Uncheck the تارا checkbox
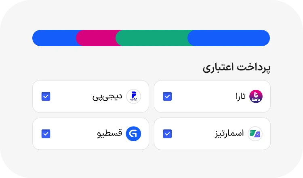The image size is (303, 178). tap(167, 96)
